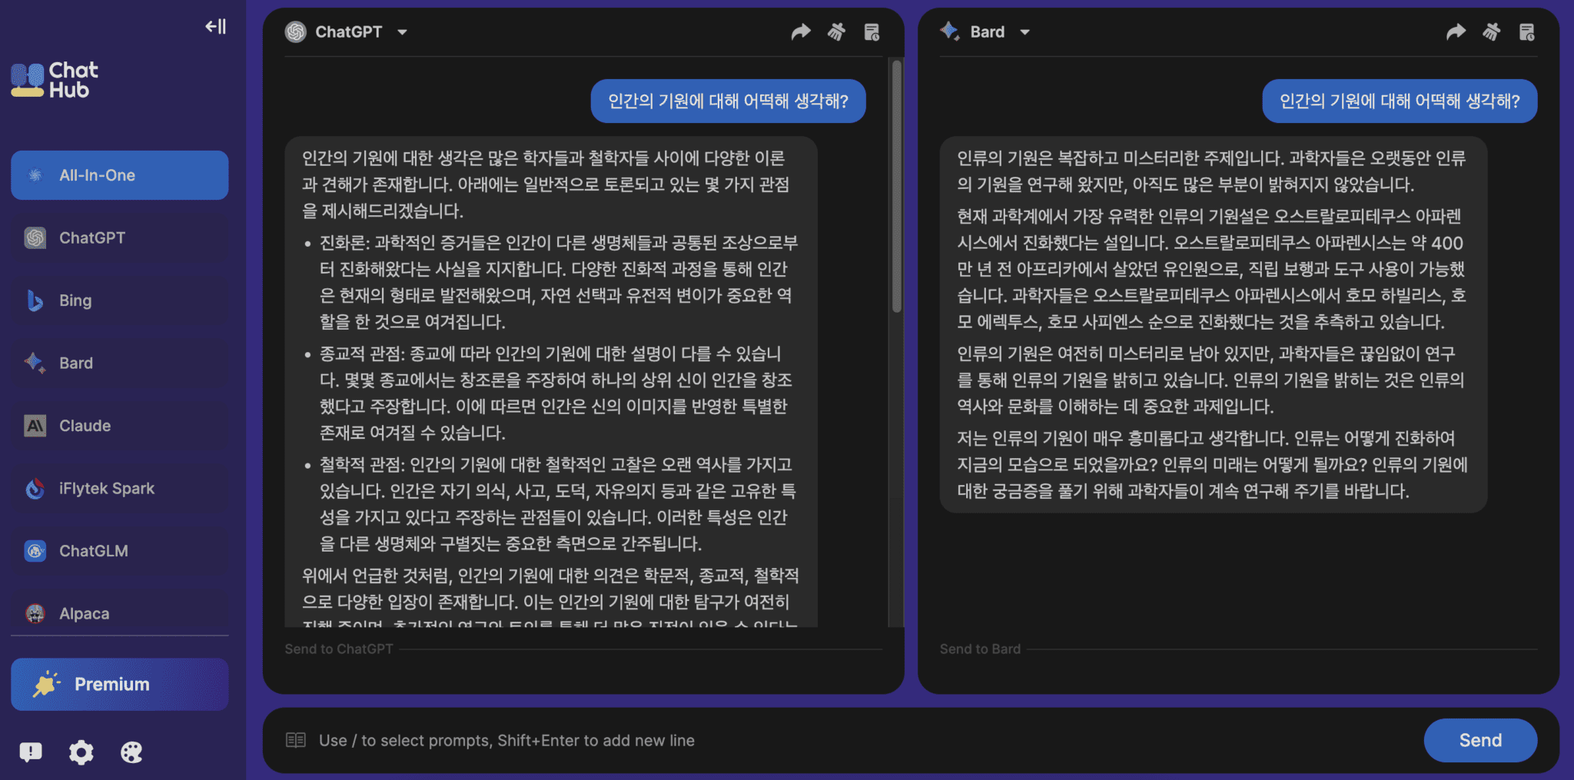1574x780 pixels.
Task: Click the user question bubble in ChatGPT panel
Action: 728,101
